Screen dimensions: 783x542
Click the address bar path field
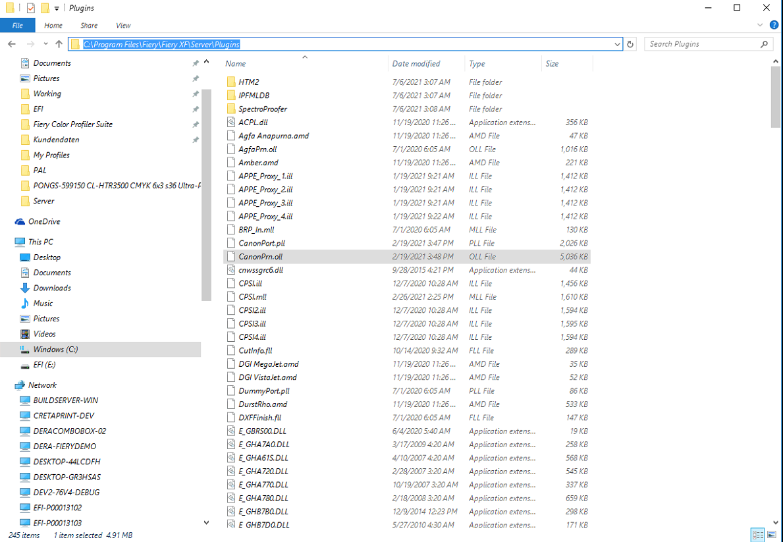(x=345, y=44)
